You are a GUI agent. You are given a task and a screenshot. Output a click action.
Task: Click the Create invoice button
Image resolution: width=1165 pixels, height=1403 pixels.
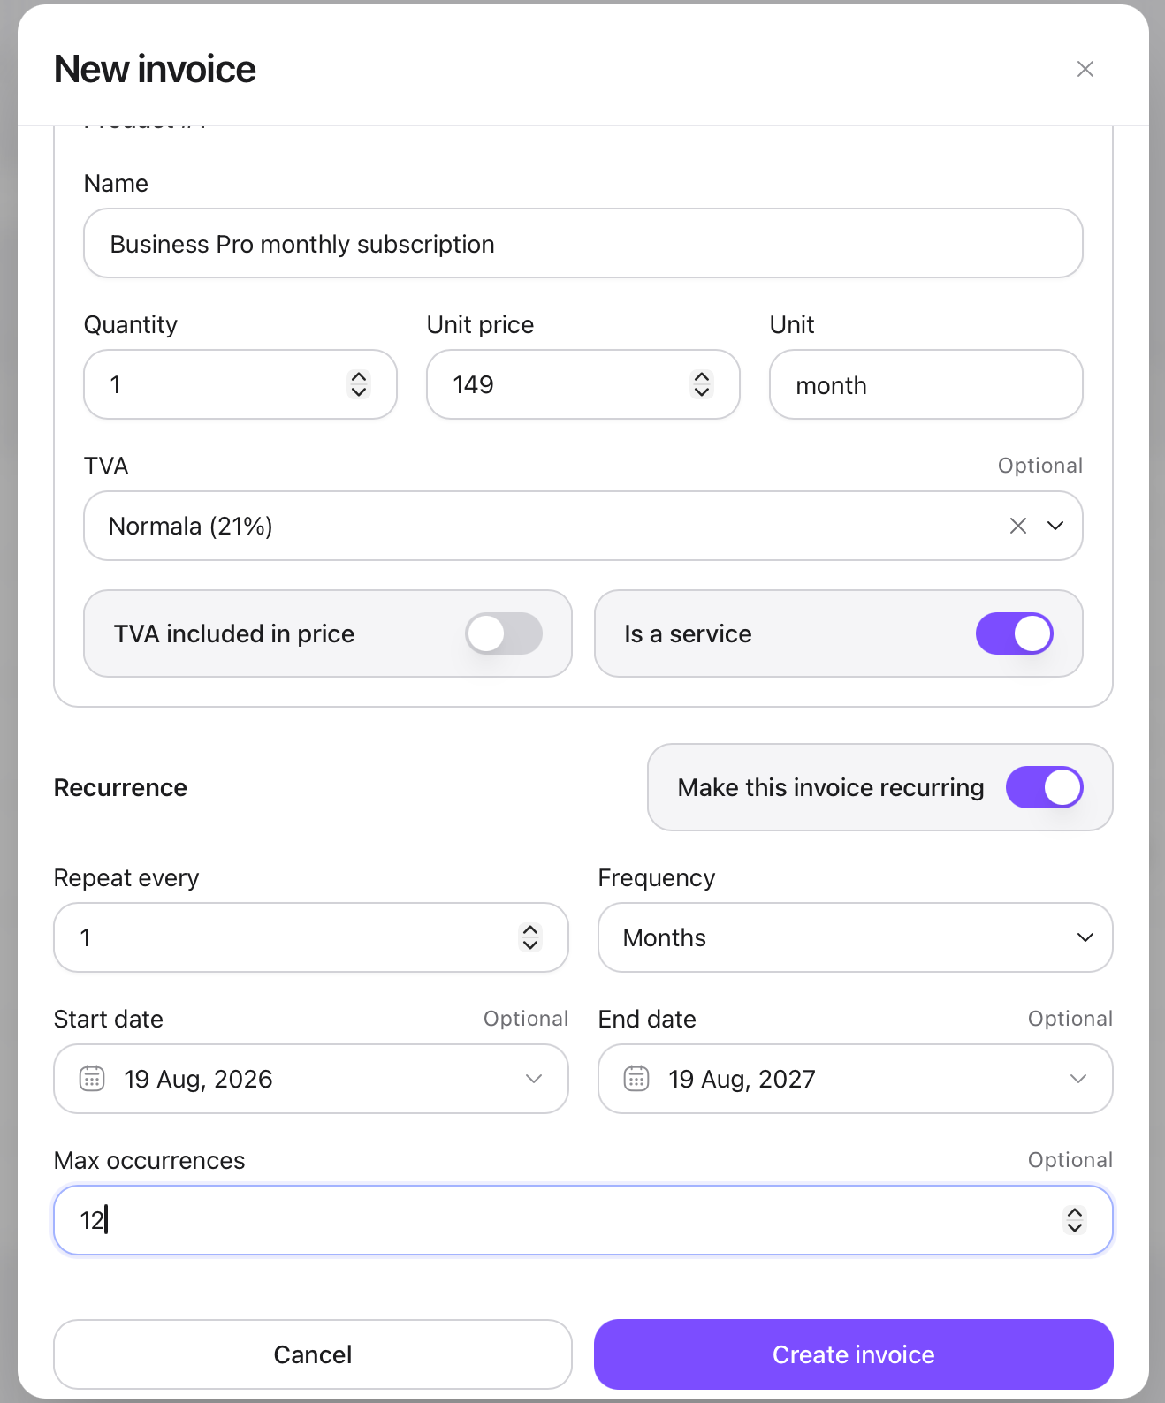(853, 1354)
